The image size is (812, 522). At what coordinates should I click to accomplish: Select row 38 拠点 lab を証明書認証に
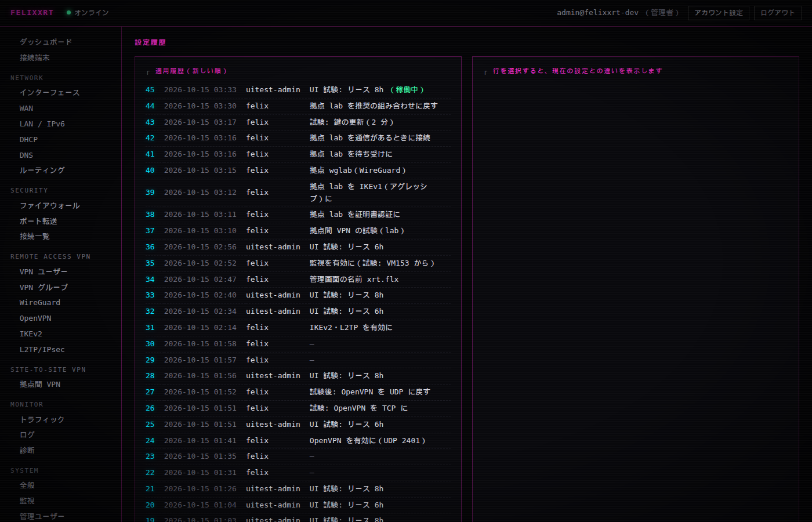298,215
